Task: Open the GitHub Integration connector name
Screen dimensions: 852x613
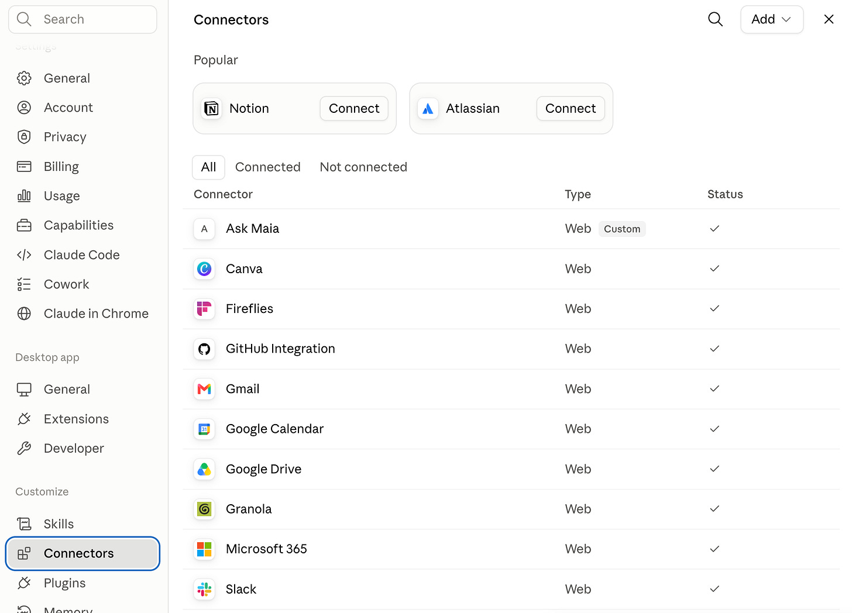Action: tap(280, 349)
